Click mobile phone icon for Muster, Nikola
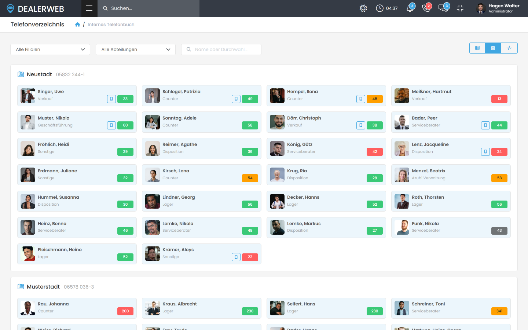The height and width of the screenshot is (330, 528). point(111,125)
